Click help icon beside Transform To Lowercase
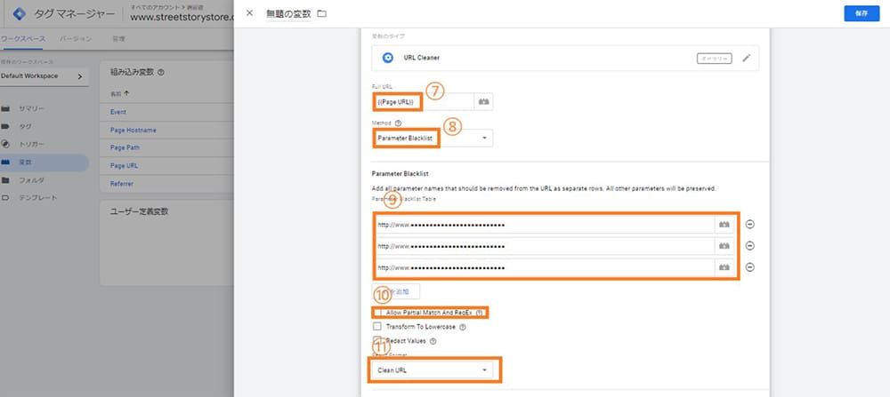Screen dimensions: 890x397 tap(463, 328)
